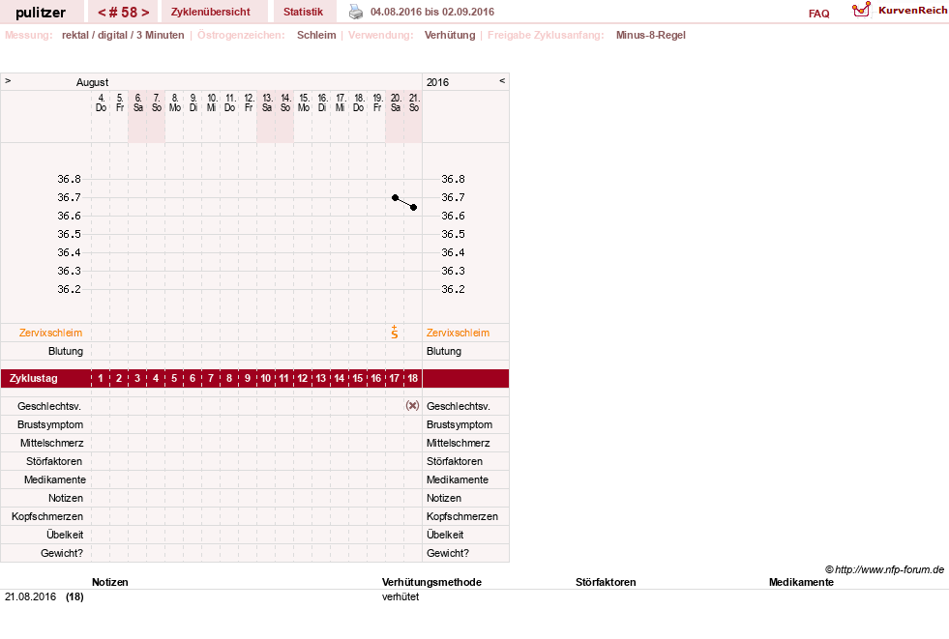
Task: Click the left Geschlechtsv. row label
Action: click(49, 406)
